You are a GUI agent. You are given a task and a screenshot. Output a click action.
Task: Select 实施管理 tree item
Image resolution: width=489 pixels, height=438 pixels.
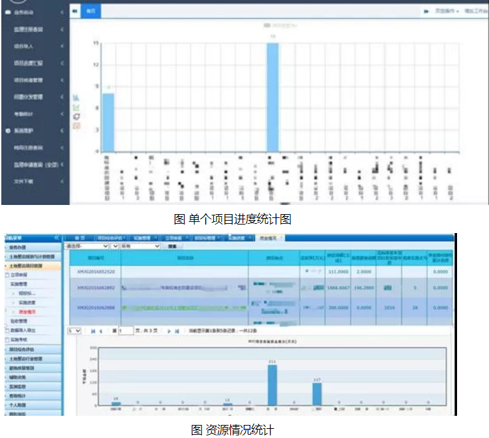pyautogui.click(x=19, y=284)
